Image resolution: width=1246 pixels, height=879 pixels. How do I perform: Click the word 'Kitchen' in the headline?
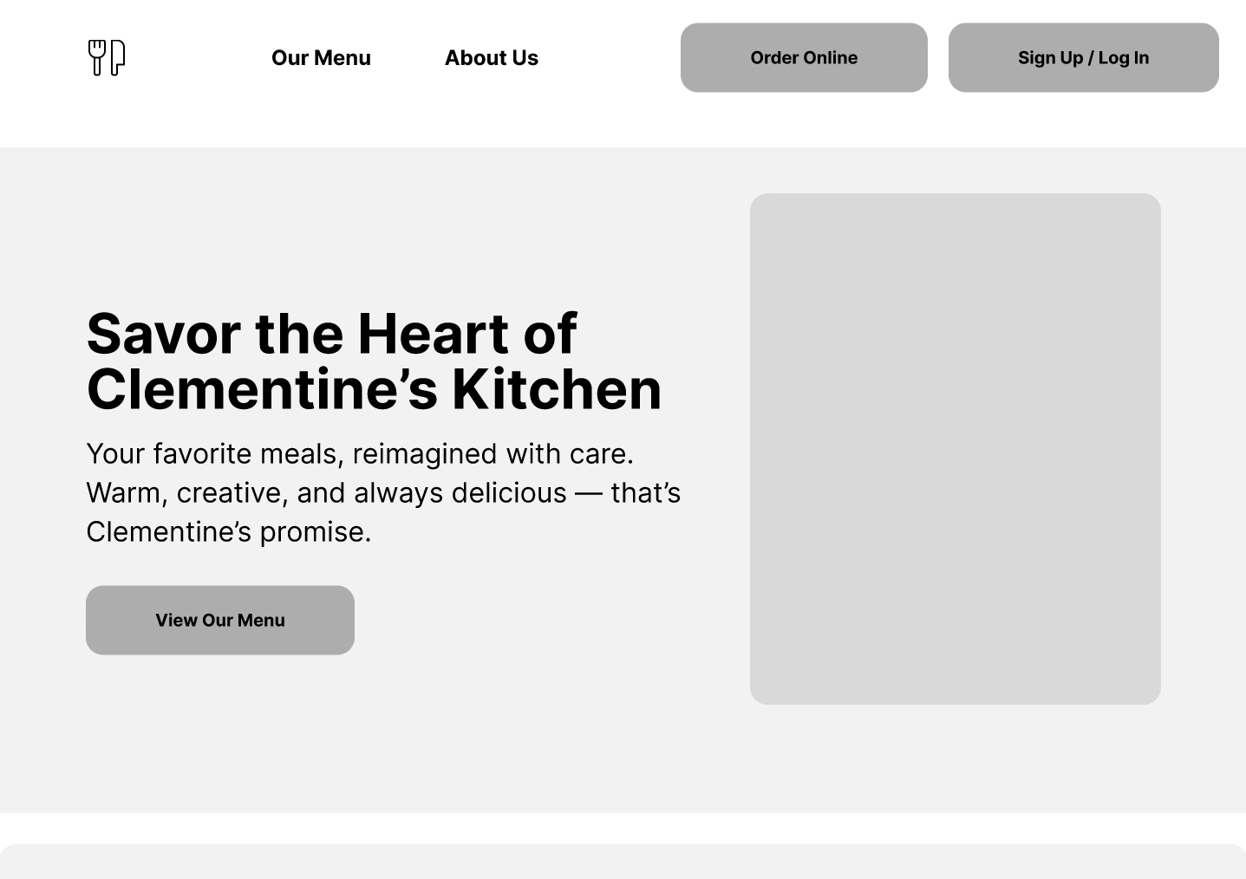point(557,389)
